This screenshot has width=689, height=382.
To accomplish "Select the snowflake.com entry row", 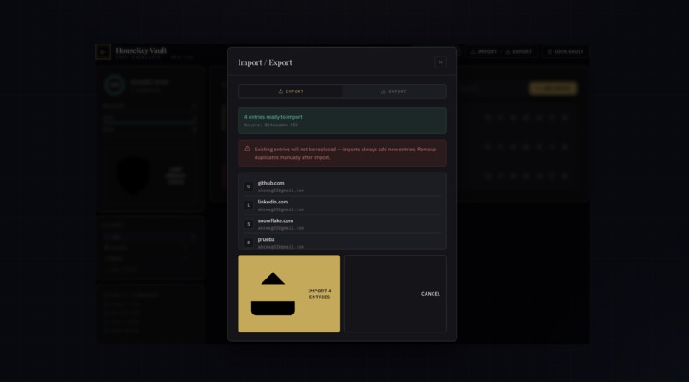I will click(x=342, y=224).
